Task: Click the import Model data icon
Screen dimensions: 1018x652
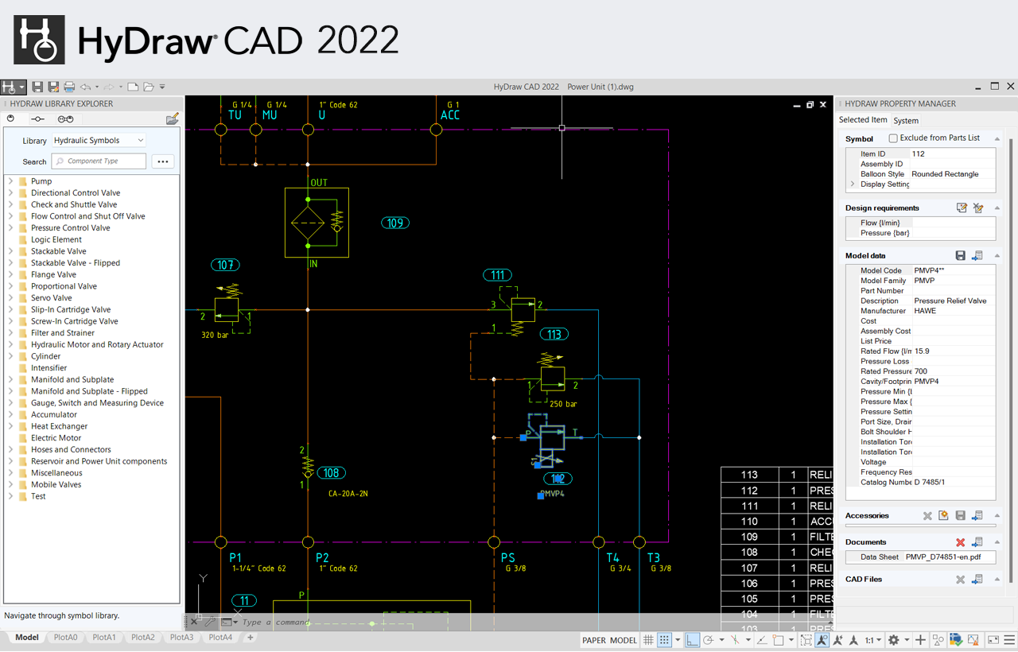Action: (x=977, y=256)
